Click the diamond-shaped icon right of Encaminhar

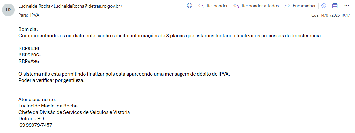(x=323, y=6)
